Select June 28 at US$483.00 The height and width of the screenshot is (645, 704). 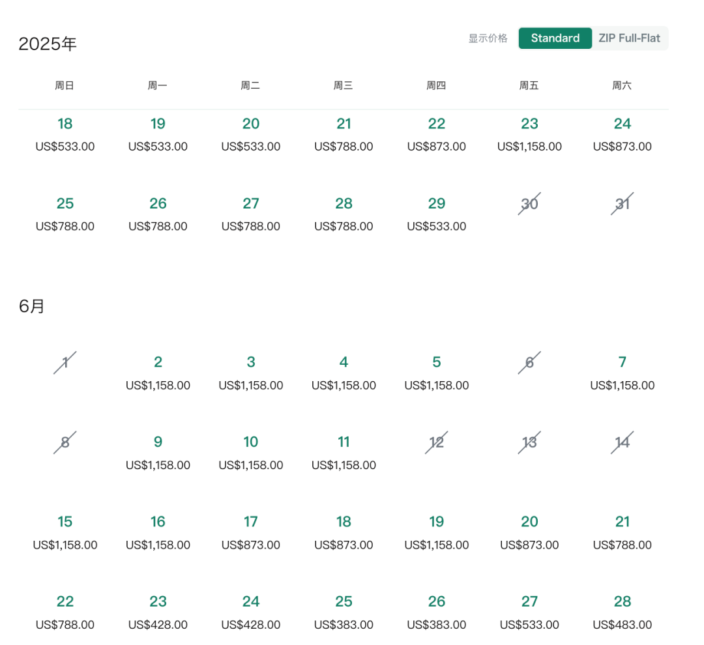pos(623,612)
